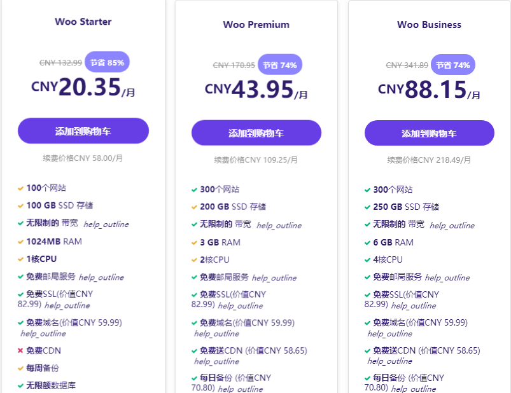Open help info for Woo Business 免费SSL feature
Screen dimensions: 511x393
(x=414, y=306)
